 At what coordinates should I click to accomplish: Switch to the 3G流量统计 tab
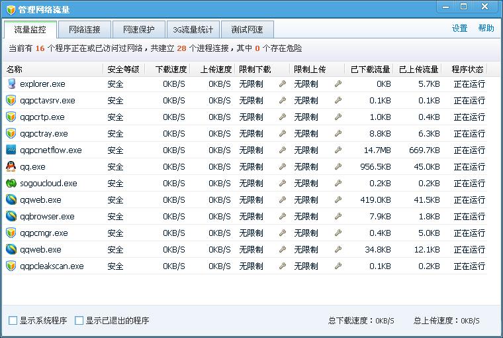193,30
